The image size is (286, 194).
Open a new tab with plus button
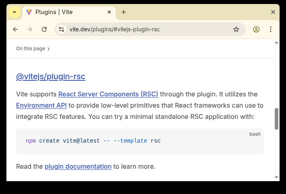pyautogui.click(x=124, y=12)
